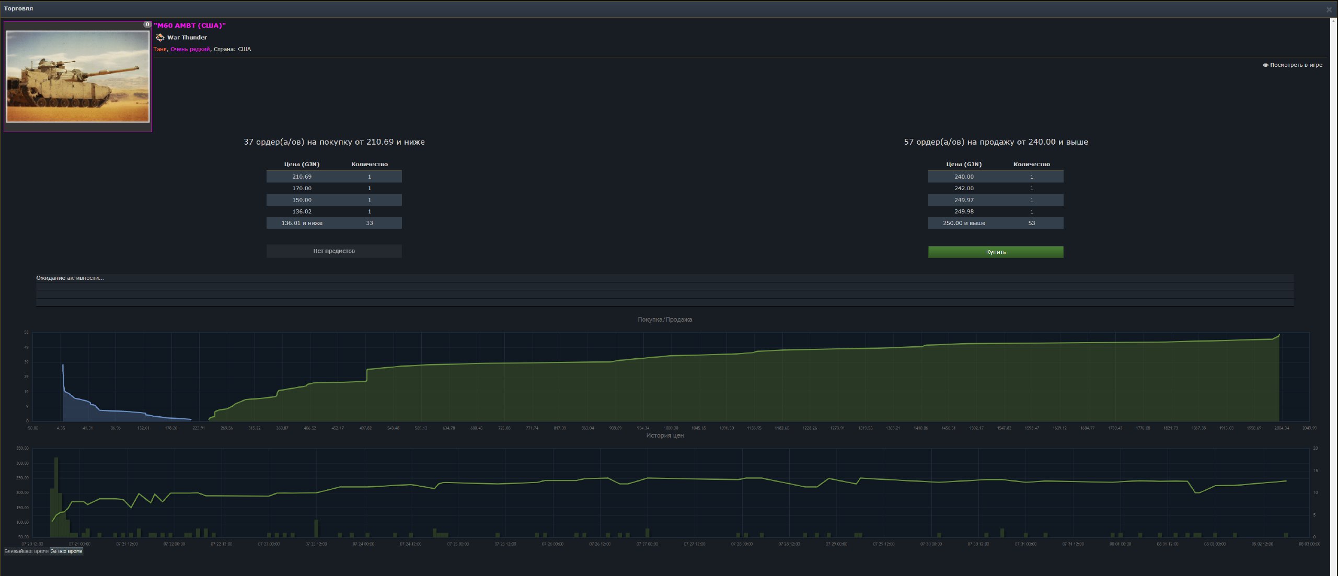
Task: Click the Очень редкий rarity tag
Action: (190, 49)
